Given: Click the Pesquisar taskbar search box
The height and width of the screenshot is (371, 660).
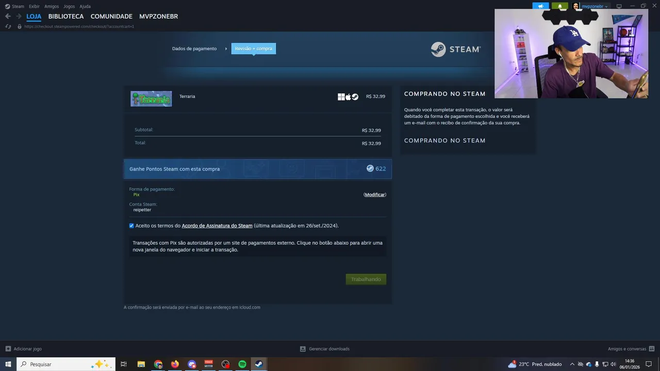Looking at the screenshot, I should coord(66,364).
